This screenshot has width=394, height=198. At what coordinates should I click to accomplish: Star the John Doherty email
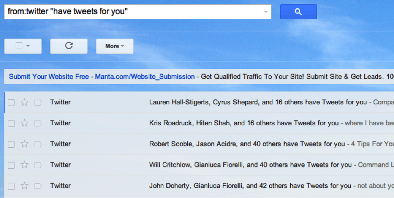click(x=25, y=186)
